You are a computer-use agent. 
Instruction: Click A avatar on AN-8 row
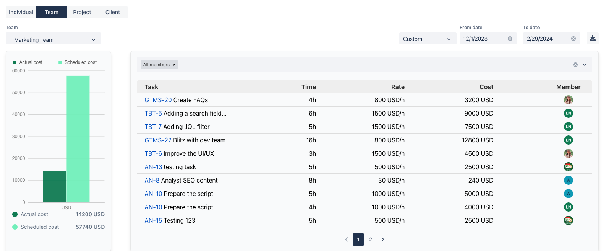pyautogui.click(x=568, y=180)
